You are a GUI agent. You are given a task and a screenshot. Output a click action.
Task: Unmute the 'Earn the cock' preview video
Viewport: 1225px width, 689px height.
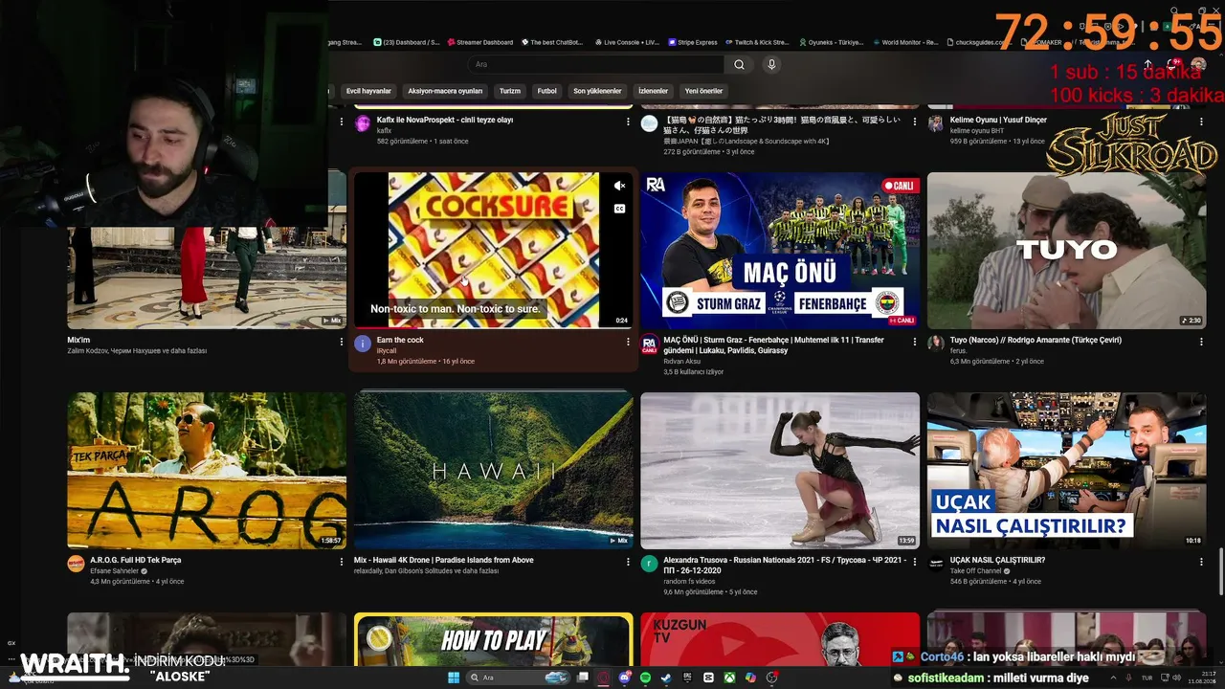click(619, 186)
